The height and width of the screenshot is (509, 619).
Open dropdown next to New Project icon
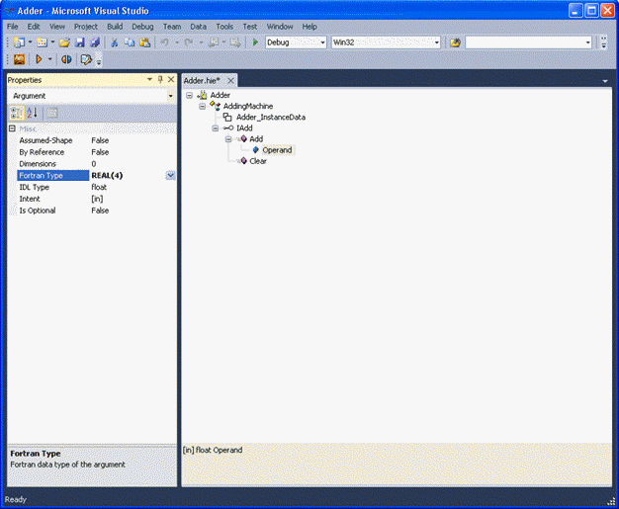(x=30, y=42)
